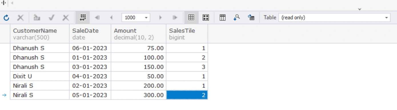The image size is (397, 110).
Task: Select cell with amount 100.00
Action: (x=139, y=58)
